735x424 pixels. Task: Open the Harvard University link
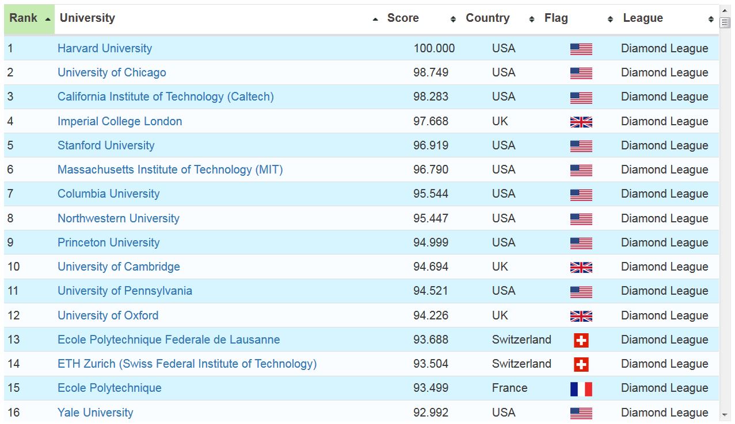coord(105,49)
